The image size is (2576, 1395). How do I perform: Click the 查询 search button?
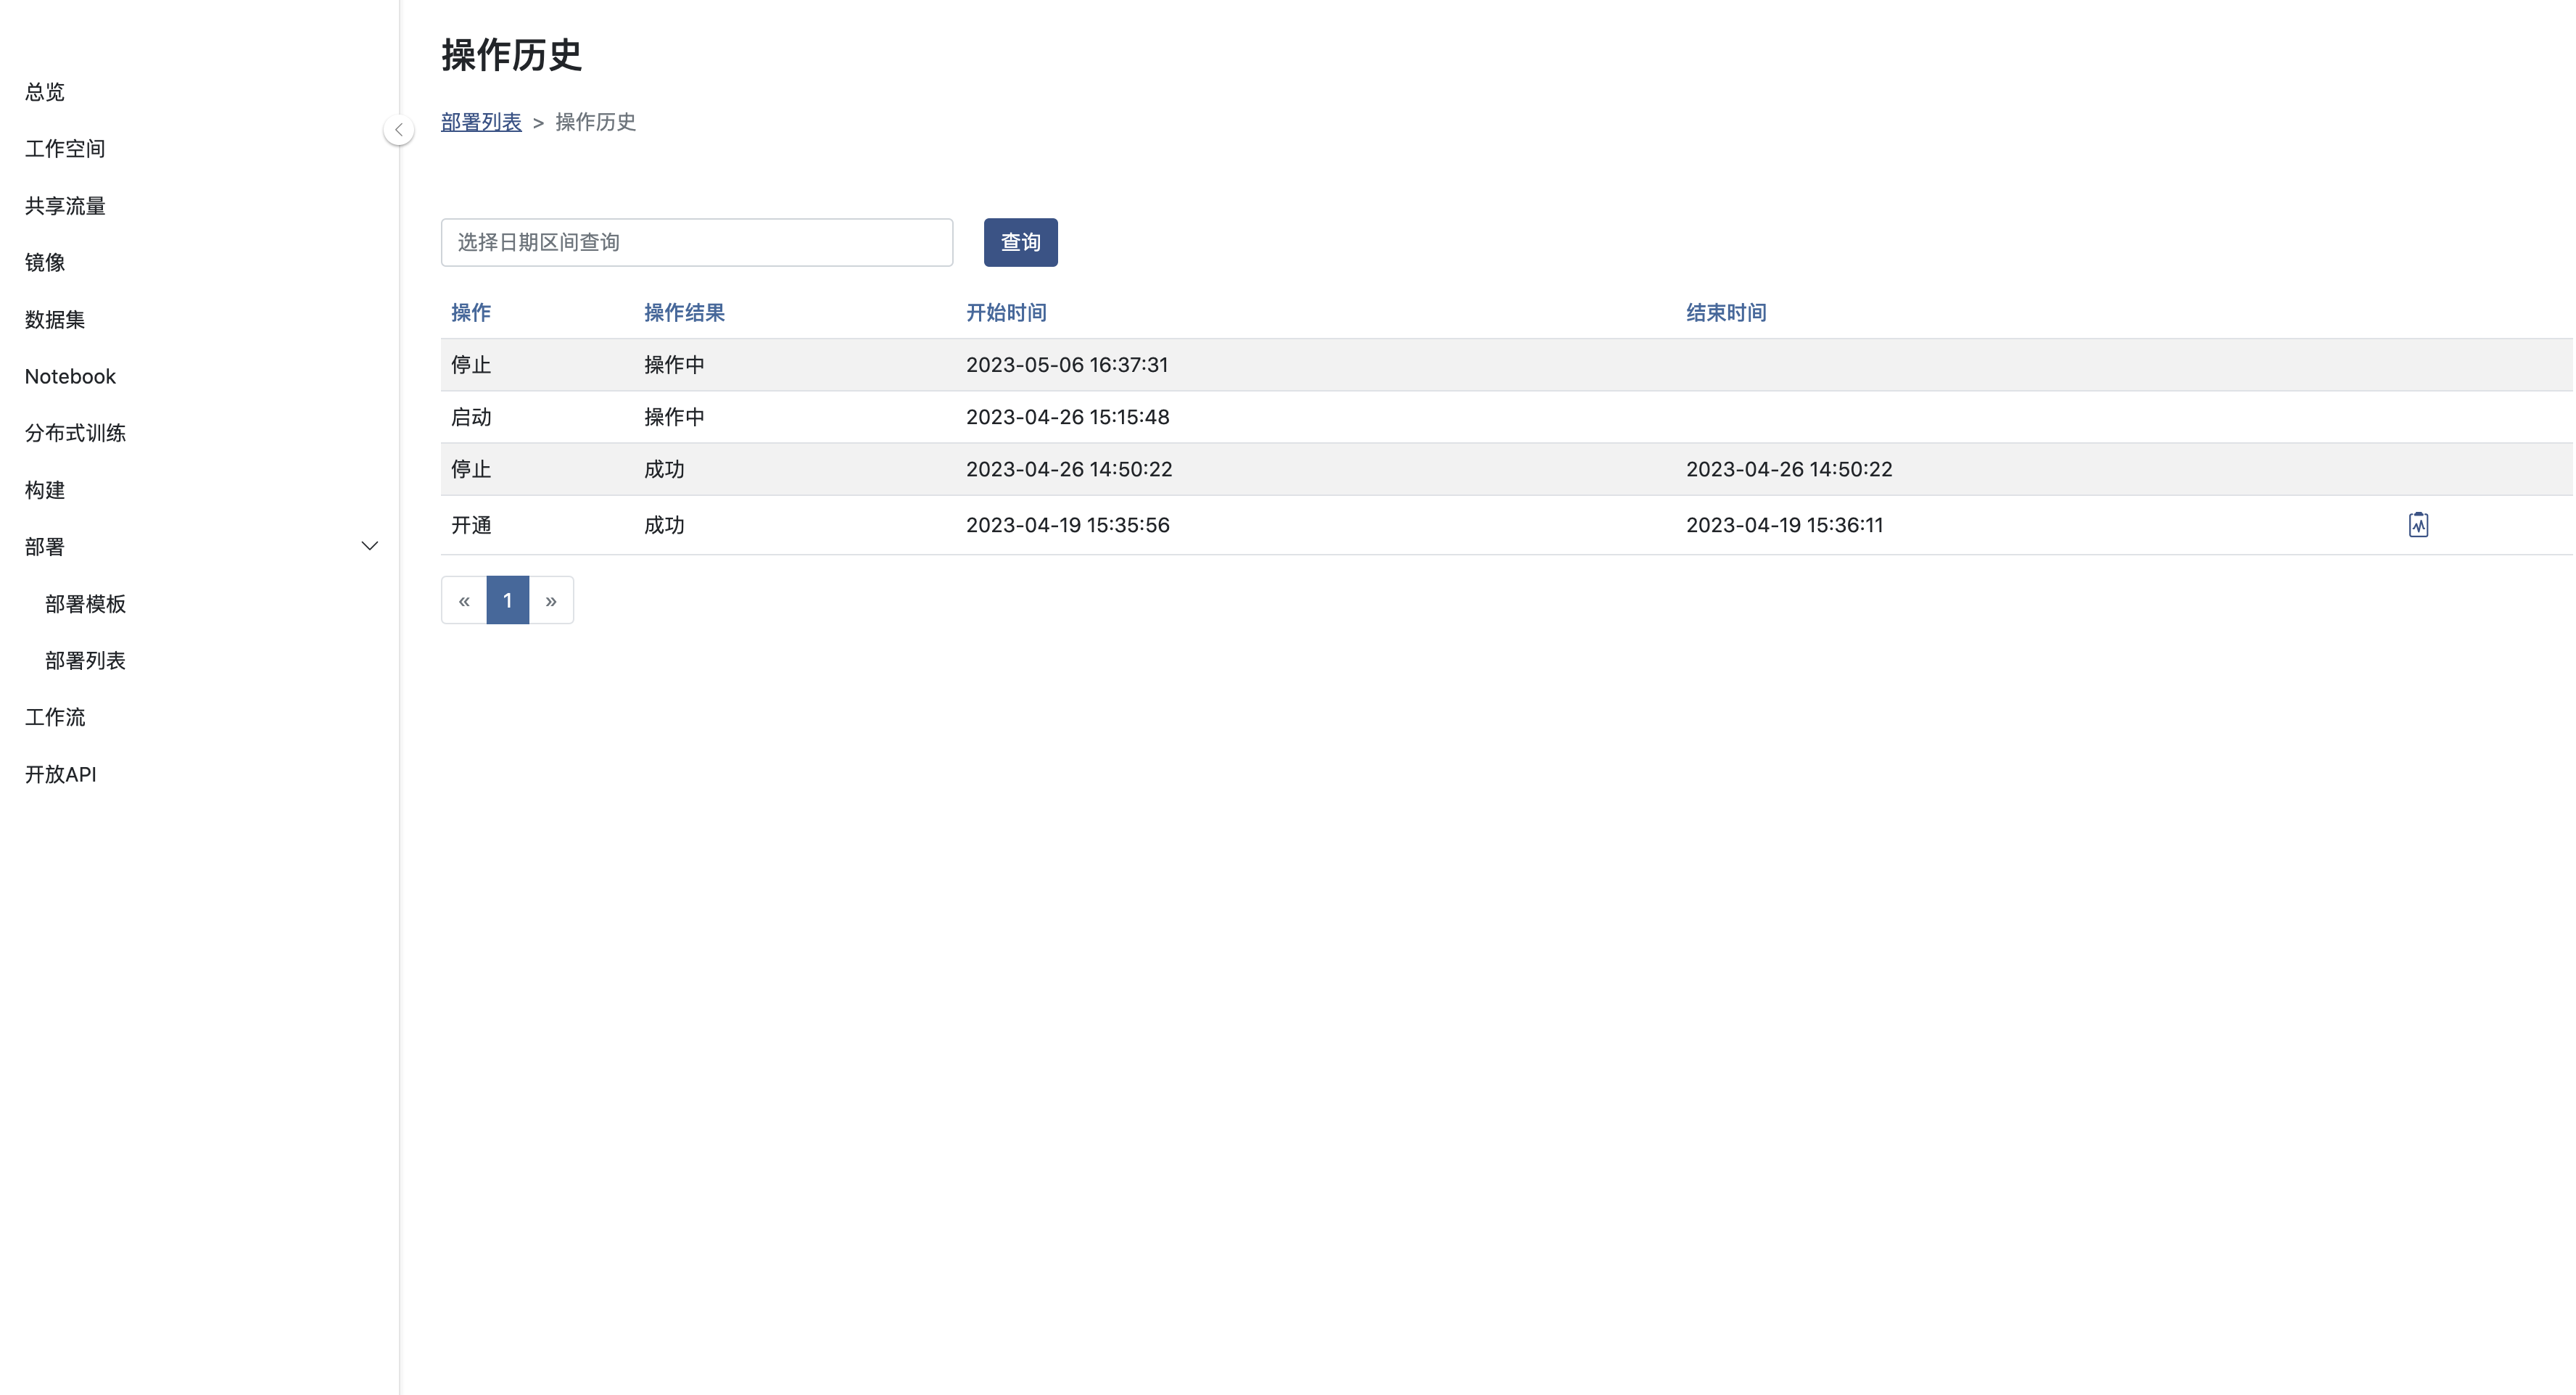point(1020,242)
